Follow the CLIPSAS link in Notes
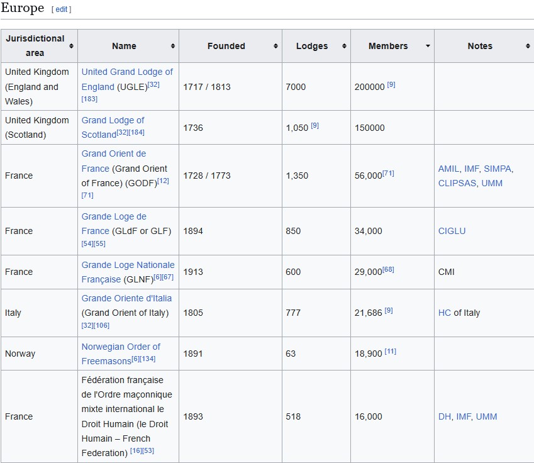 [x=457, y=183]
